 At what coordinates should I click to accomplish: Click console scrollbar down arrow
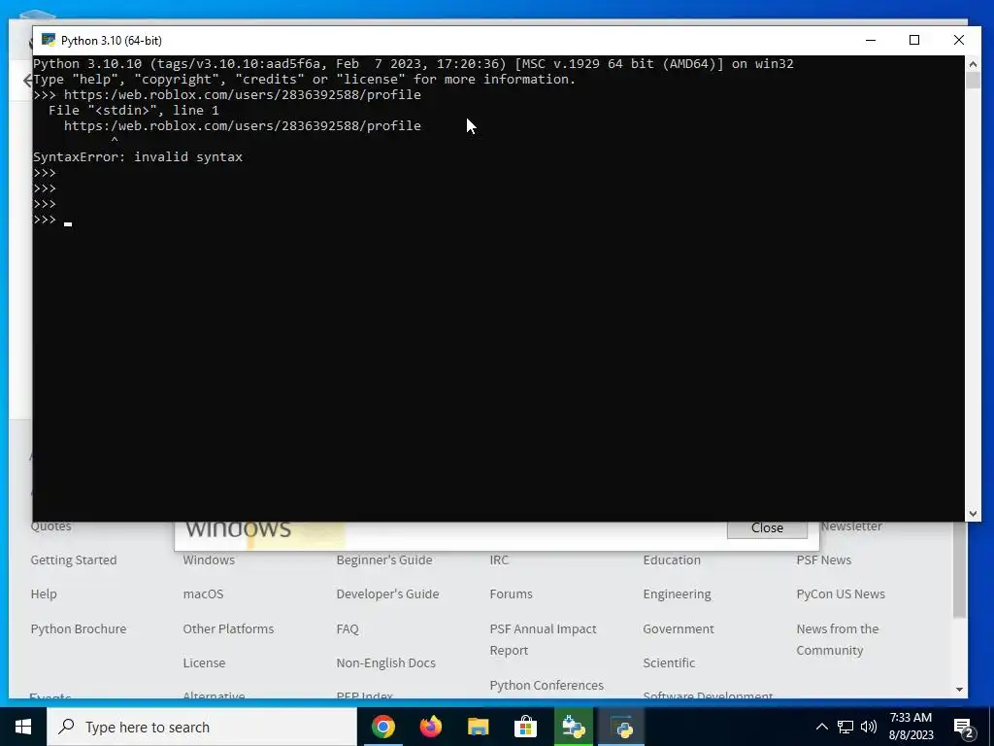pos(973,514)
